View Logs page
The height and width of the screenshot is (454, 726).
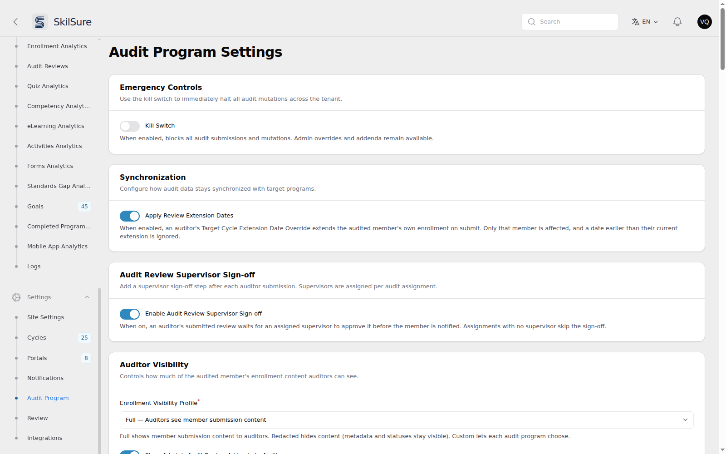click(x=34, y=266)
